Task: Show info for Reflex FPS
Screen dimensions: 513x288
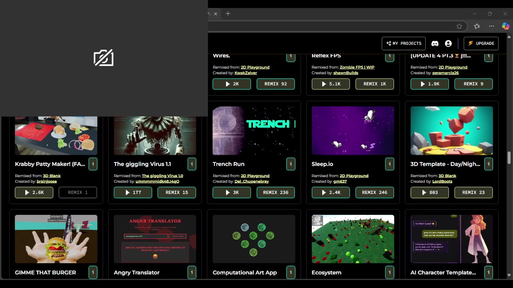Action: pyautogui.click(x=390, y=57)
